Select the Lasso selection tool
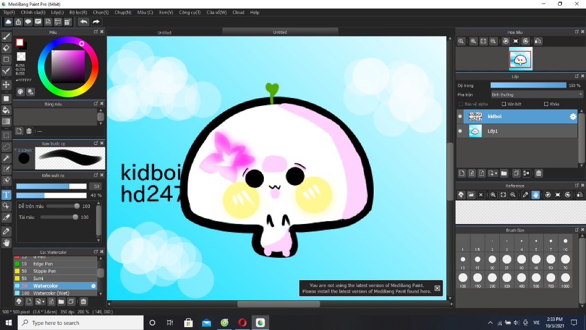 click(6, 147)
